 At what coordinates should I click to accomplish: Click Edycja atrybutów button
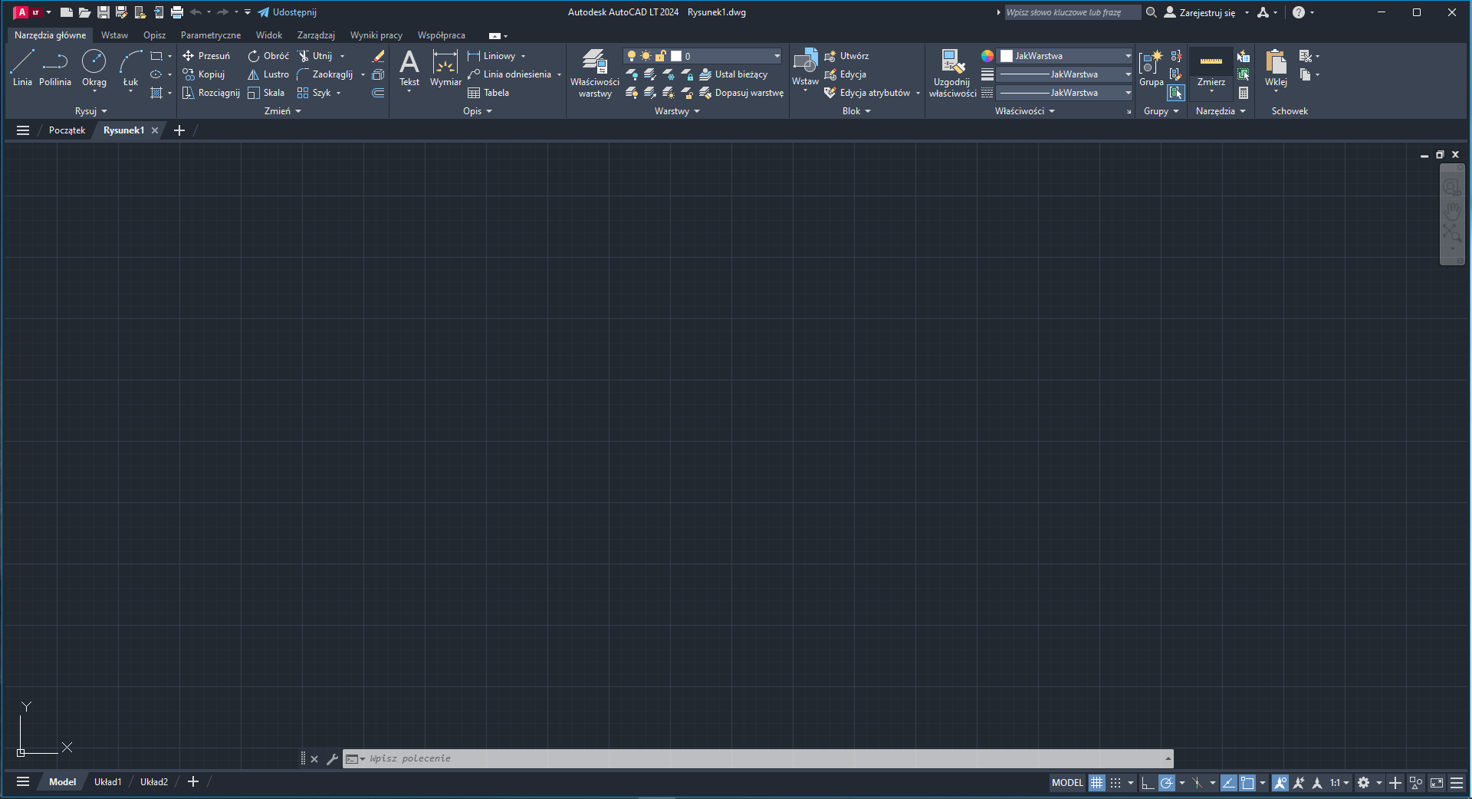[867, 93]
